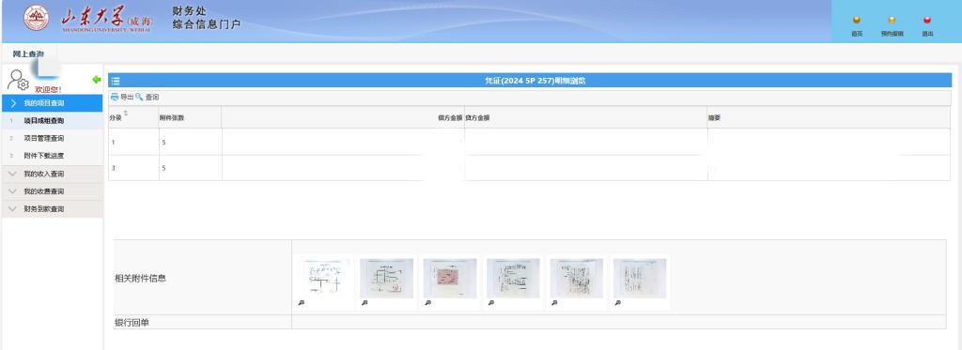
Task: Open the pink-tinted third attachment thumbnail
Action: point(450,279)
